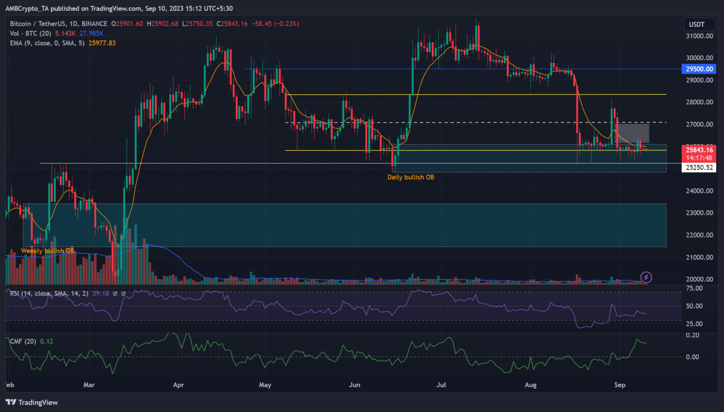Select the Vol · BTC (20) indicator legend
This screenshot has width=724, height=412.
31,33
